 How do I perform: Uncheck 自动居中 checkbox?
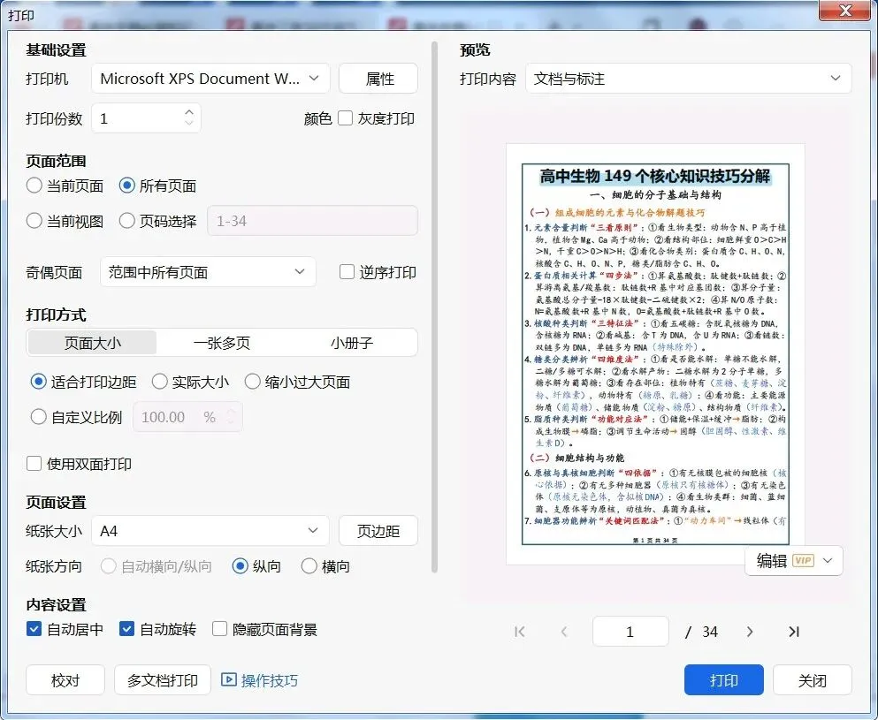point(34,629)
